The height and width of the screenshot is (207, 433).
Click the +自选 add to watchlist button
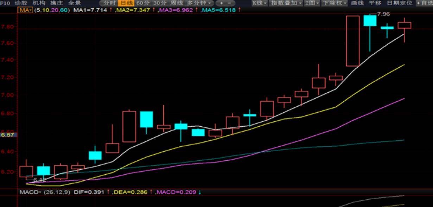424,3
